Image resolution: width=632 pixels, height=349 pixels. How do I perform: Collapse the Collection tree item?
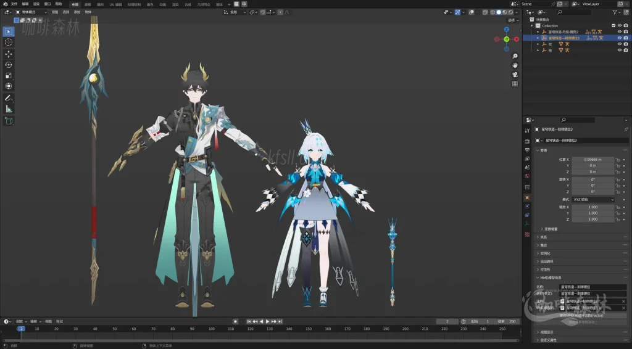click(532, 26)
